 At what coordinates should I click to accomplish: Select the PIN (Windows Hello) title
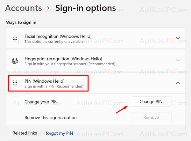tap(45, 81)
